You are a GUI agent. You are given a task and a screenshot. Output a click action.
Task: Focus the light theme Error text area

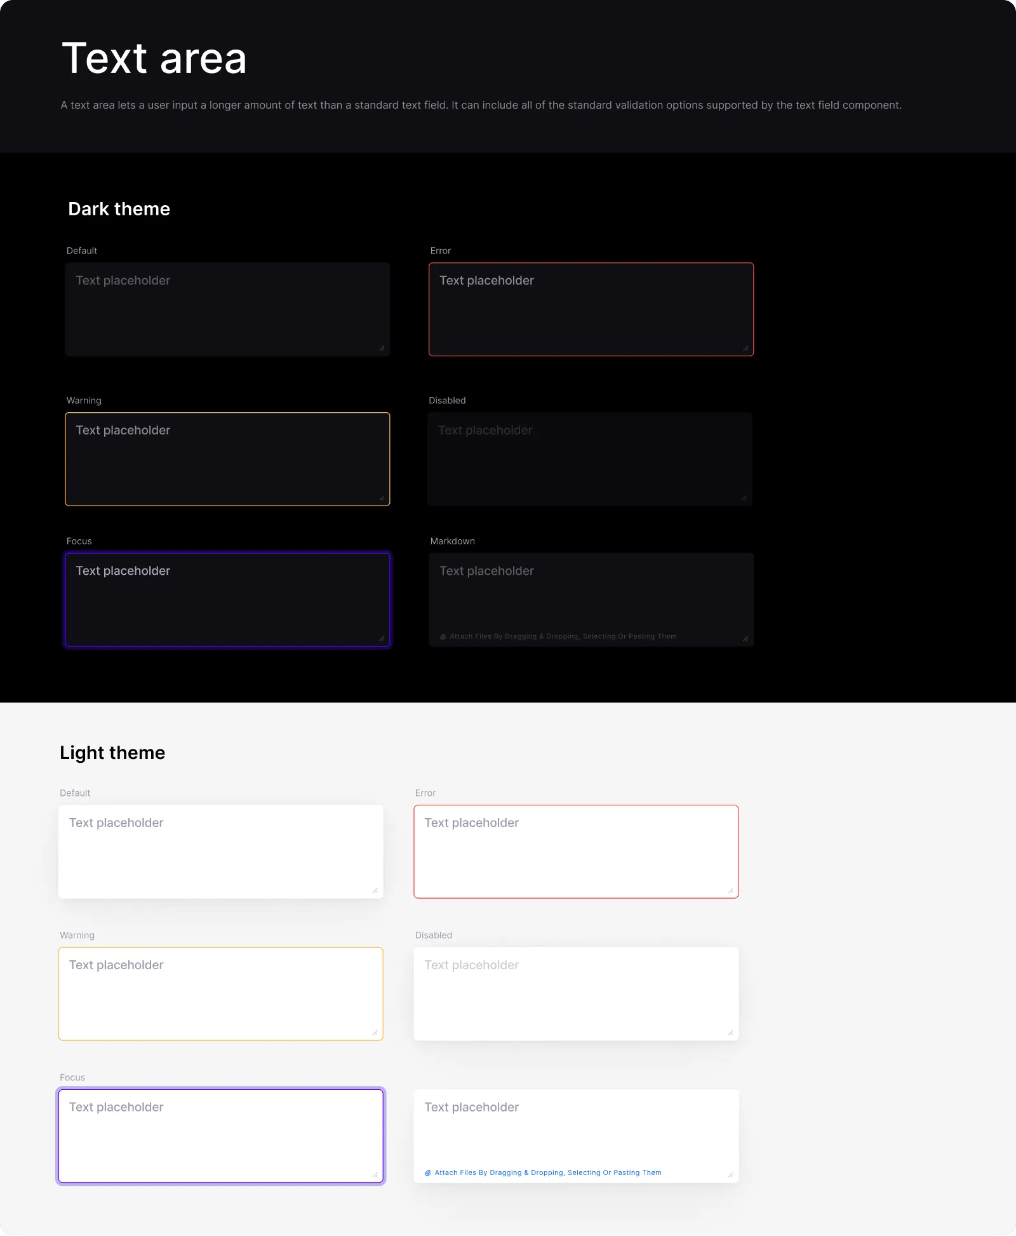576,852
